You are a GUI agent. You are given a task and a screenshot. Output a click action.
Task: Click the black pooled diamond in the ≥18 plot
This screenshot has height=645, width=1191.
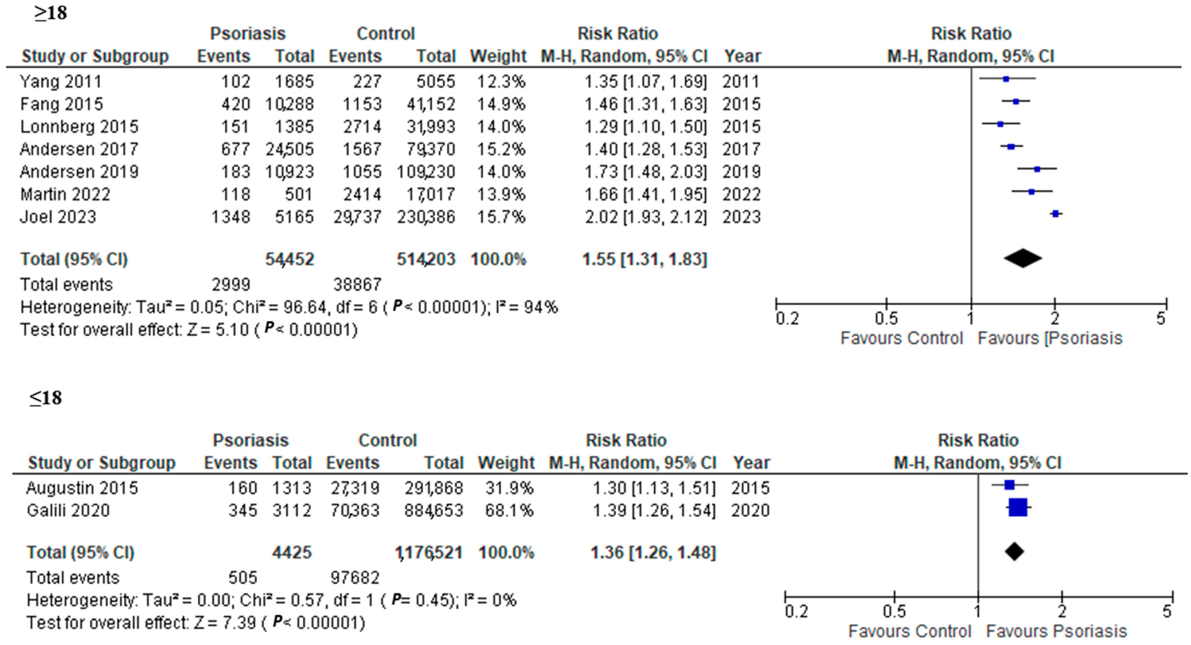click(x=1023, y=259)
